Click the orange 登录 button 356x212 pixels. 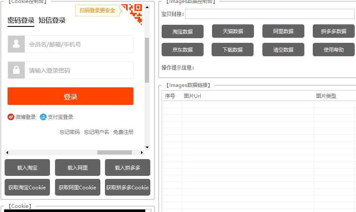(71, 96)
